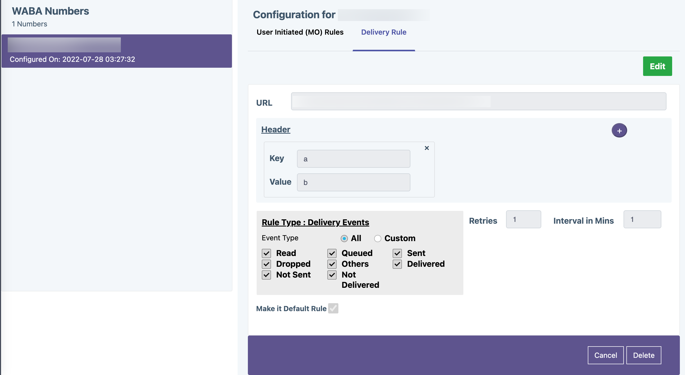Viewport: 685px width, 375px height.
Task: Toggle the Not Delivered checkbox
Action: click(332, 275)
